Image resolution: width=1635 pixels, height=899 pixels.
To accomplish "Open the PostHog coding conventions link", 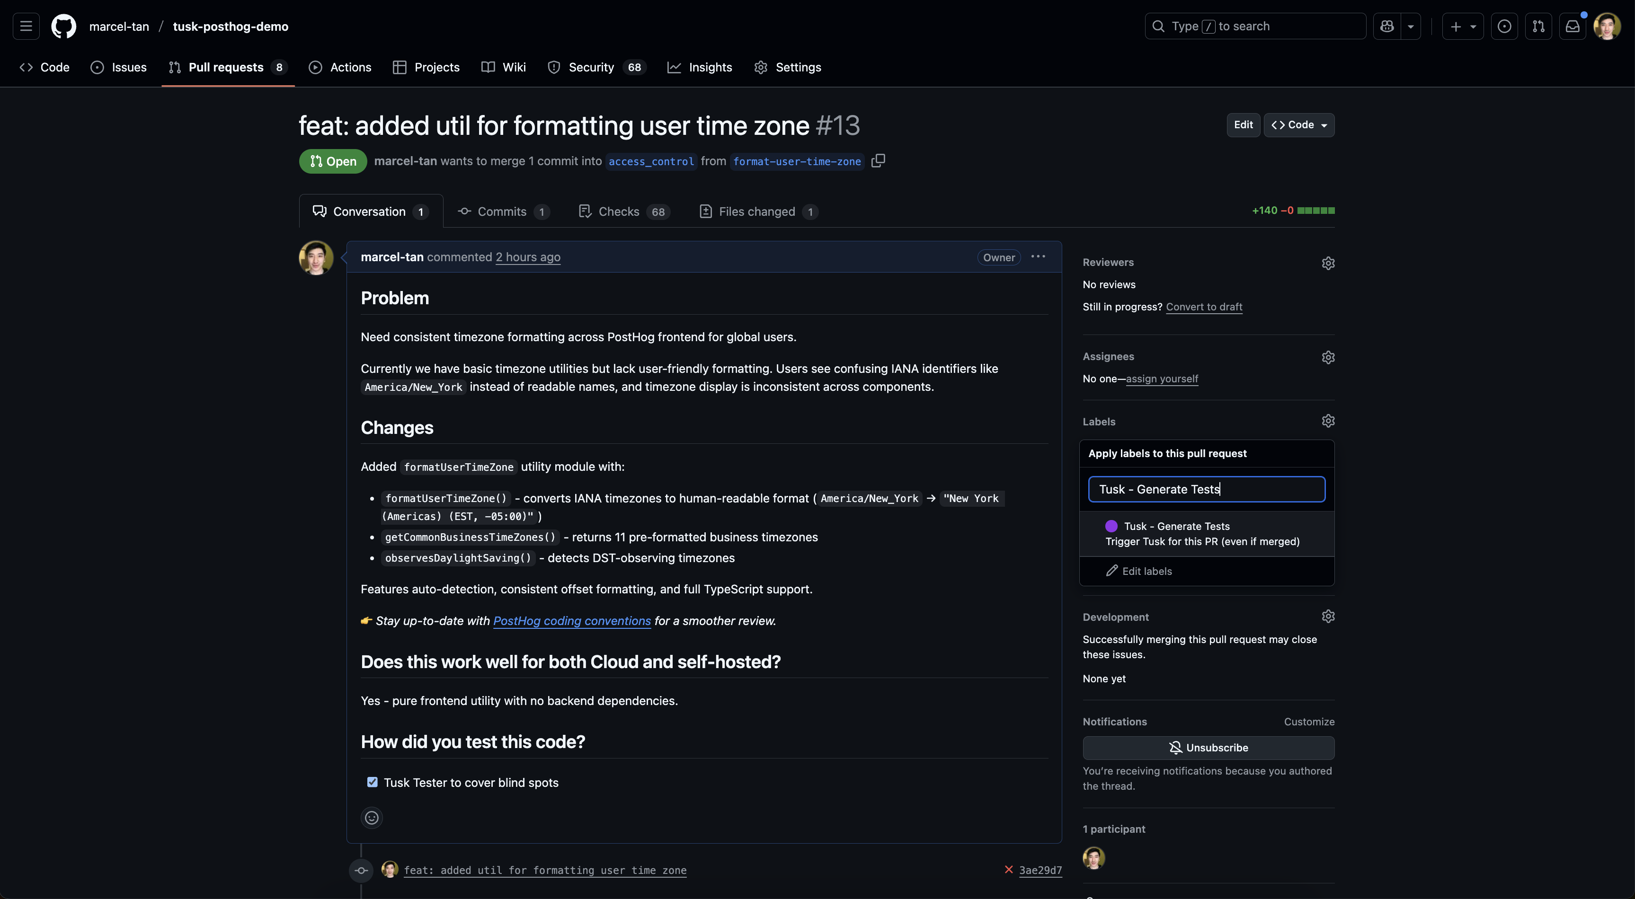I will coord(571,621).
